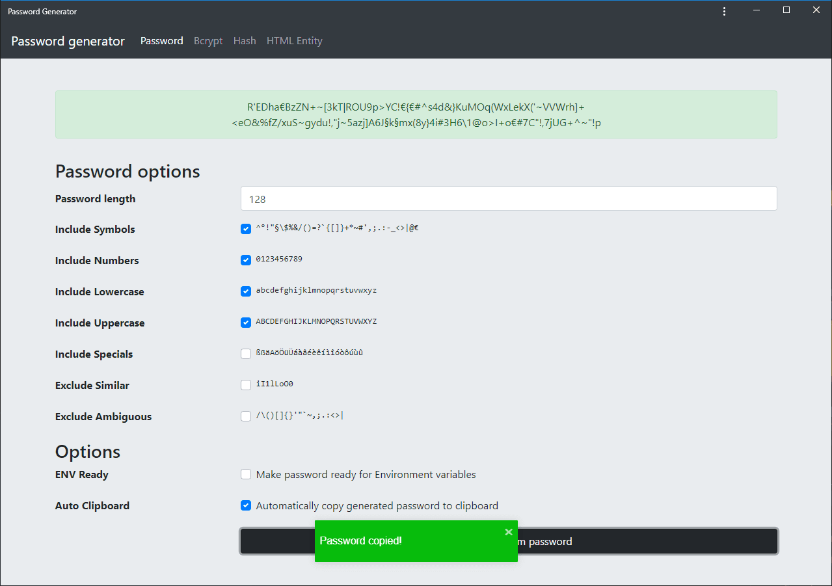Click the Password length label
832x586 pixels.
96,199
